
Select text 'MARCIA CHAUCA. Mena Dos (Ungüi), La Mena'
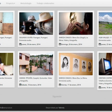[x=73, y=39]
